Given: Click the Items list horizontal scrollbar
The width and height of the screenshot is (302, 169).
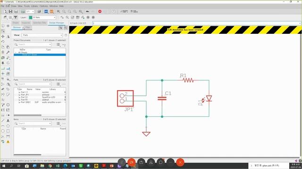Looking at the screenshot, I should pos(27,154).
